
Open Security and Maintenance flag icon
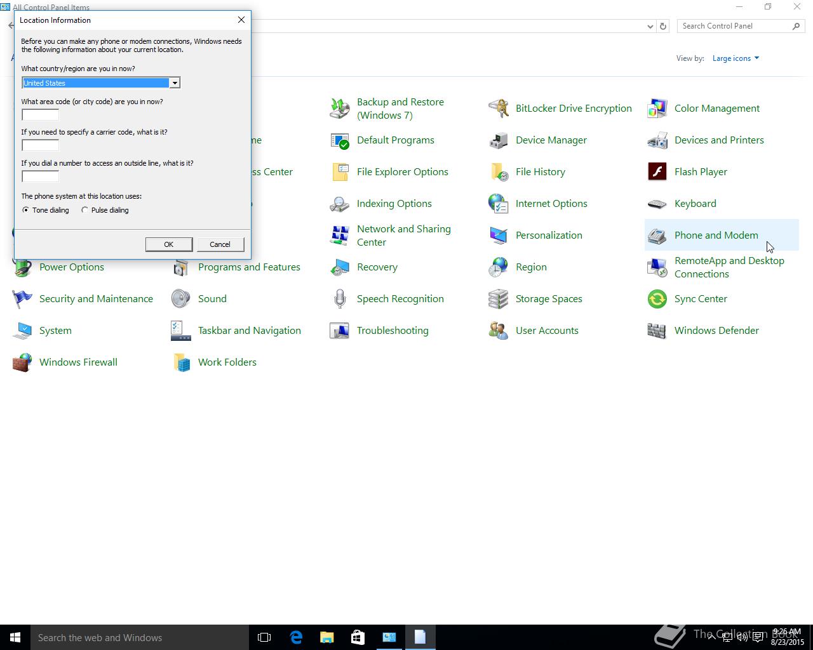(x=22, y=299)
